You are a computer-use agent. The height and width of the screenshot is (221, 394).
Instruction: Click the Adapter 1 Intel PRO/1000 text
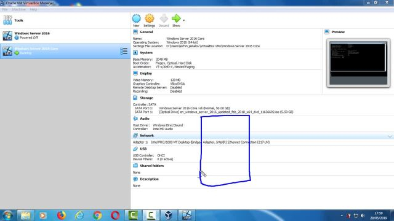(x=210, y=142)
